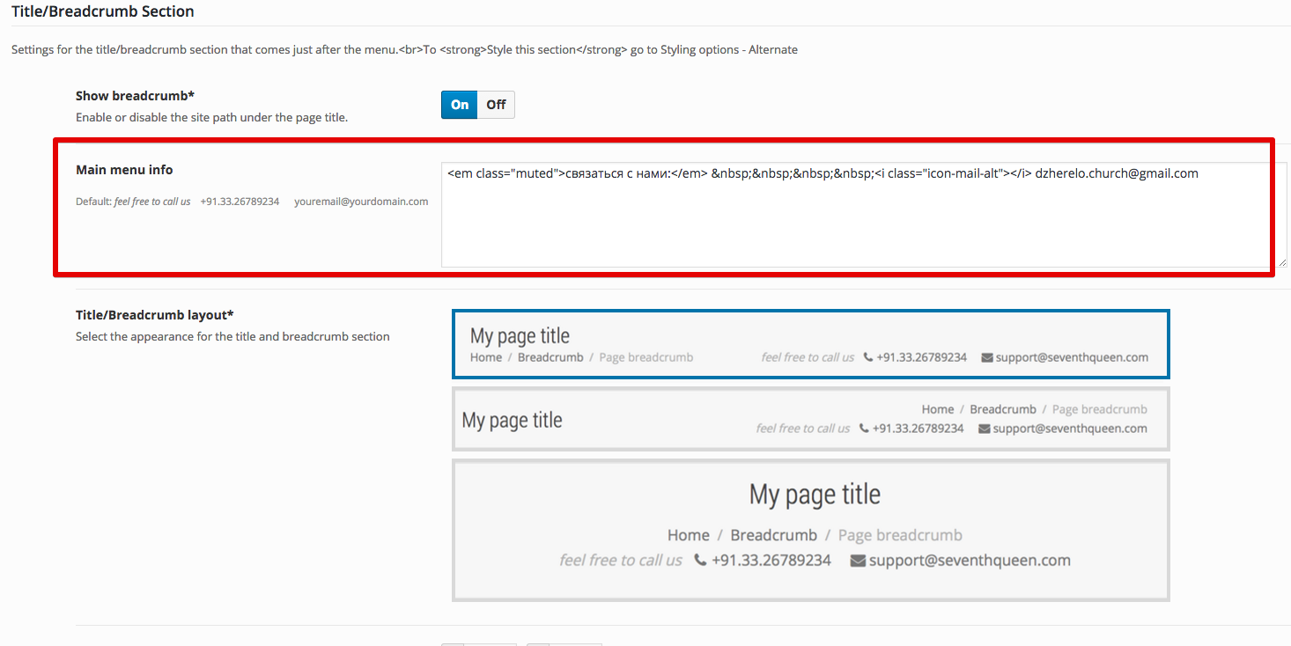The width and height of the screenshot is (1291, 646).
Task: Select the second layout with right-aligned breadcrumb
Action: 811,419
